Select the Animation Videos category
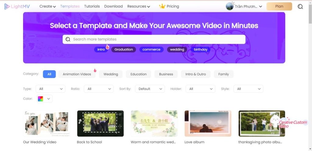The image size is (312, 151). (77, 74)
